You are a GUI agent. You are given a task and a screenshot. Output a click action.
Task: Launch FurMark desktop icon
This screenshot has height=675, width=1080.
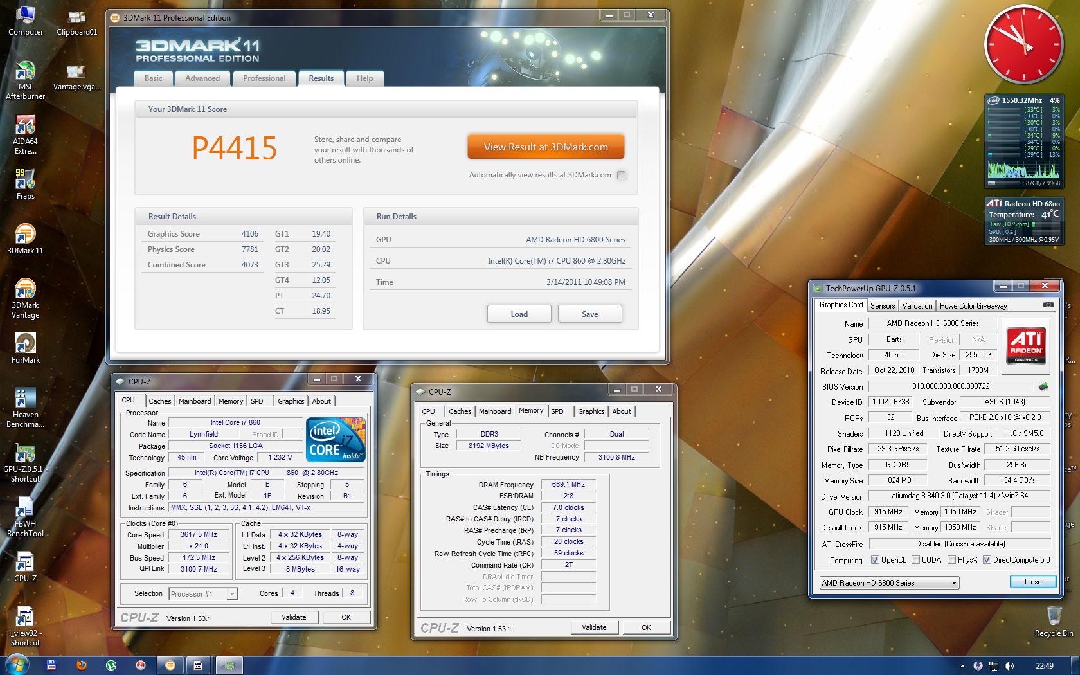25,348
